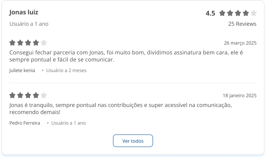Open the "25 Reviews" count link
Image resolution: width=266 pixels, height=158 pixels.
point(242,24)
